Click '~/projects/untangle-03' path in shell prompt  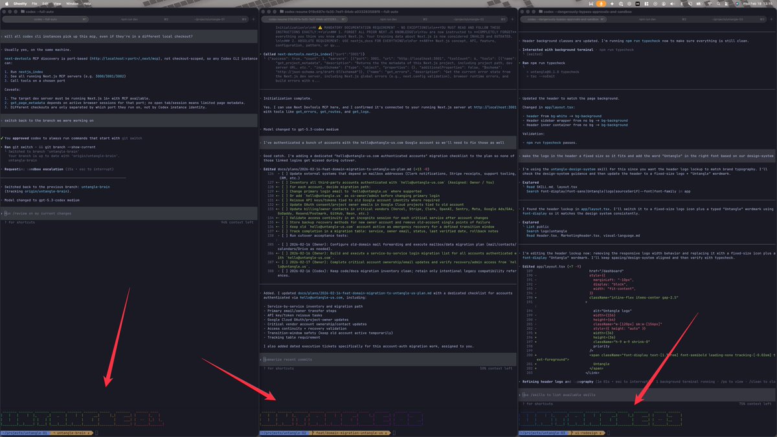[544, 432]
